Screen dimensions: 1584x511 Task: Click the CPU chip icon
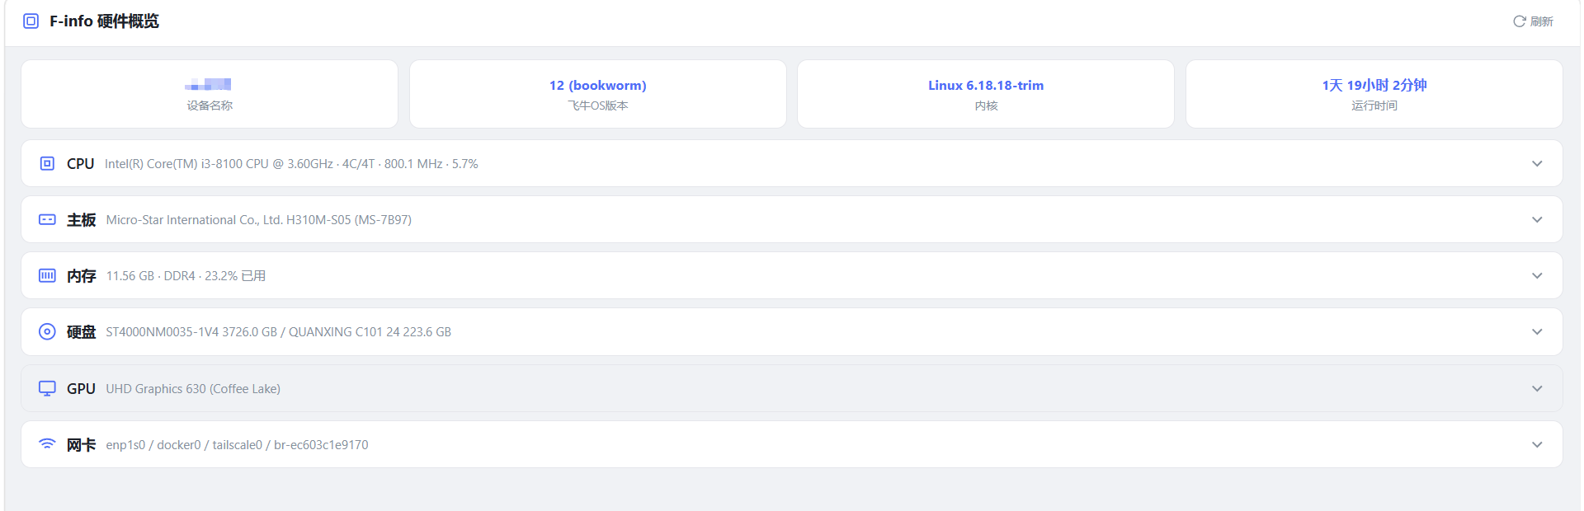tap(47, 163)
